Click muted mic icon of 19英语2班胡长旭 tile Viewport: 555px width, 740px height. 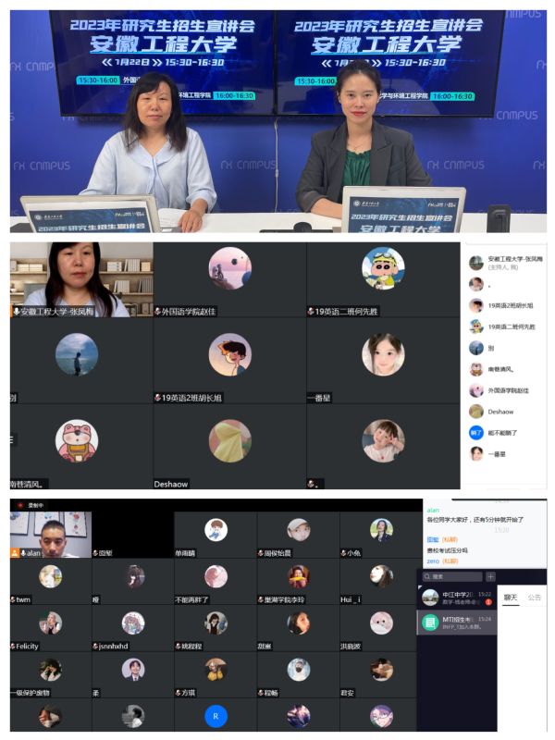(158, 398)
